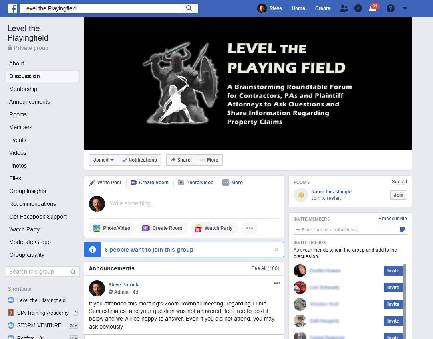Open Videos in the sidebar
Viewport: 433px width, 339px height.
tap(18, 153)
